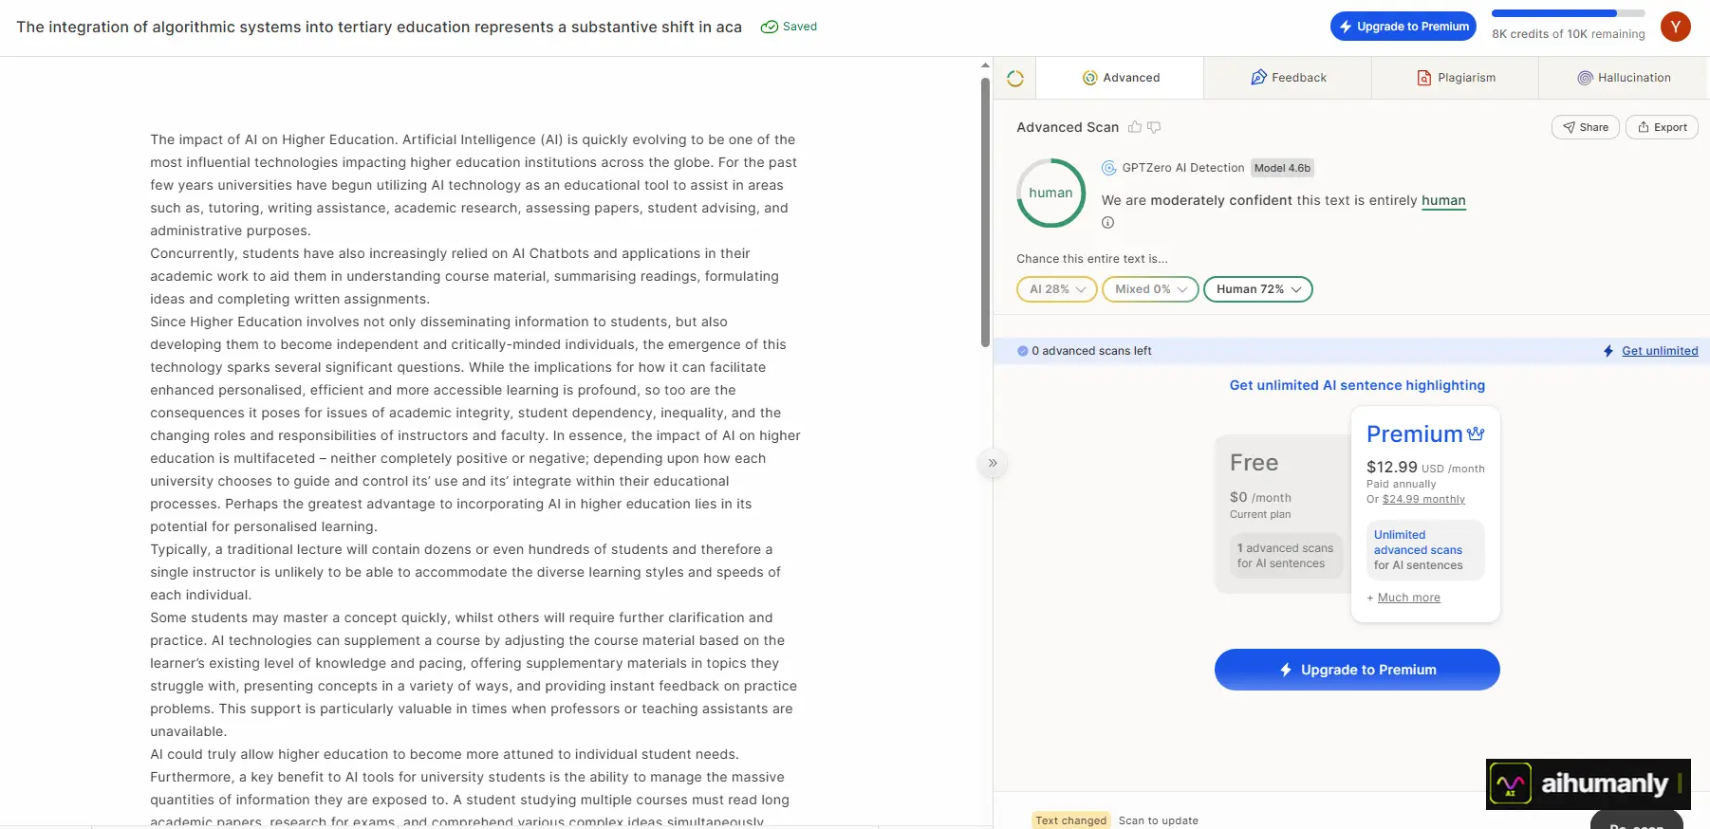The width and height of the screenshot is (1710, 829).
Task: Click the lightning icon beside Get unlimited
Action: tap(1608, 351)
